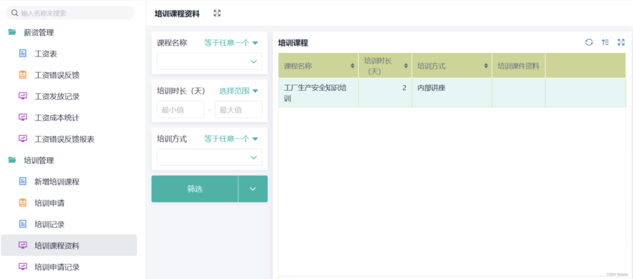Sort by 培训方式 column arrows
This screenshot has width=633, height=279.
[486, 66]
